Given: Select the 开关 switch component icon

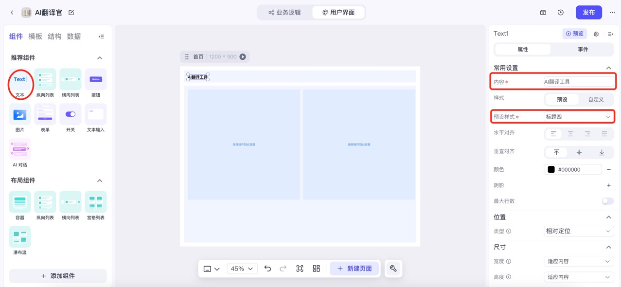Looking at the screenshot, I should point(70,115).
